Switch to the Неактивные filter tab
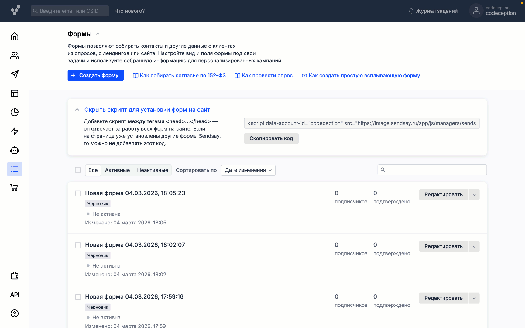 click(x=153, y=170)
